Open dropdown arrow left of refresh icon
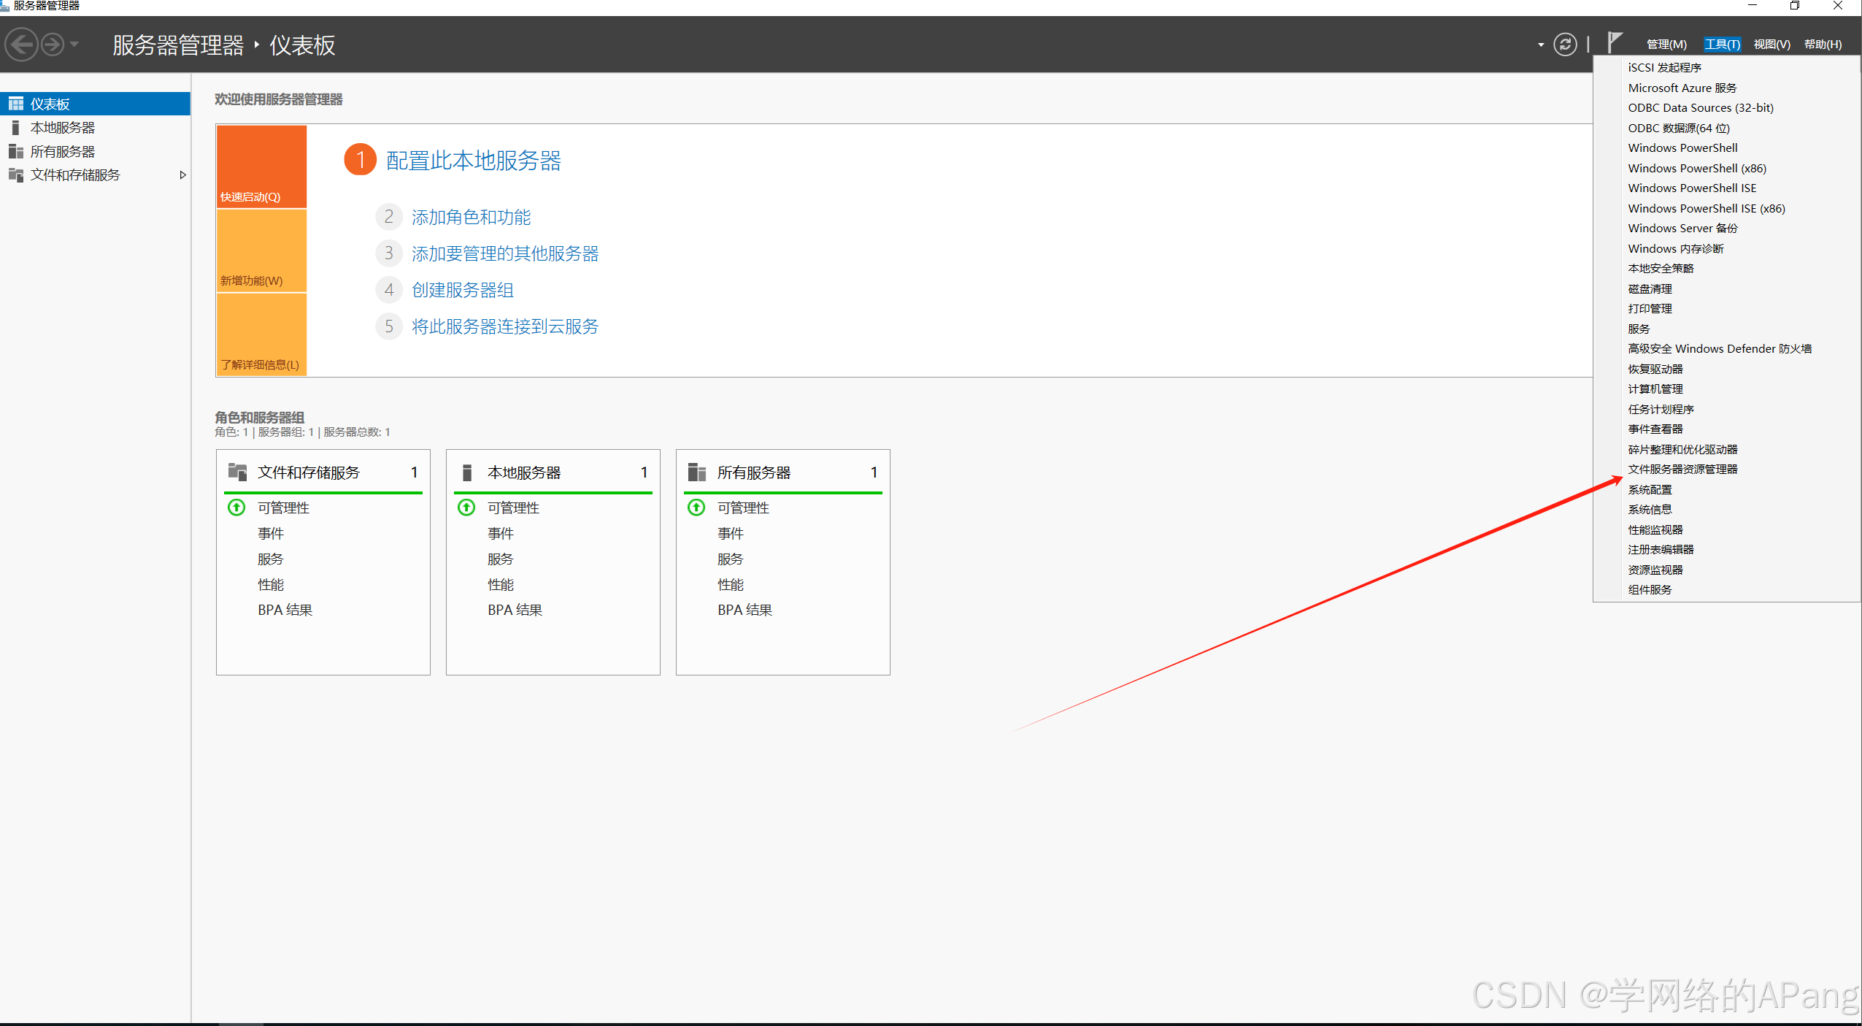 [x=1541, y=45]
